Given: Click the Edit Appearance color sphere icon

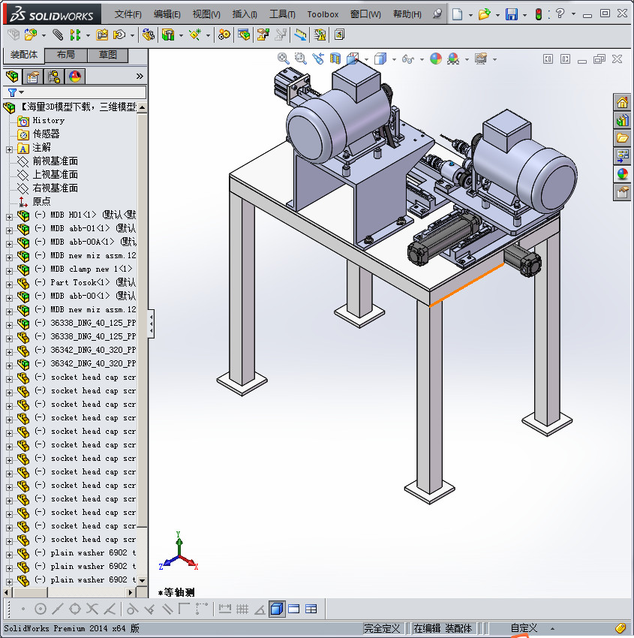Looking at the screenshot, I should [x=435, y=59].
